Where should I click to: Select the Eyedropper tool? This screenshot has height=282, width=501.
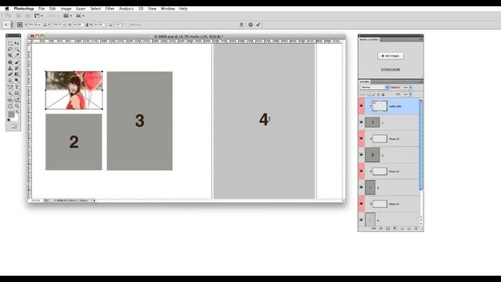(x=16, y=56)
